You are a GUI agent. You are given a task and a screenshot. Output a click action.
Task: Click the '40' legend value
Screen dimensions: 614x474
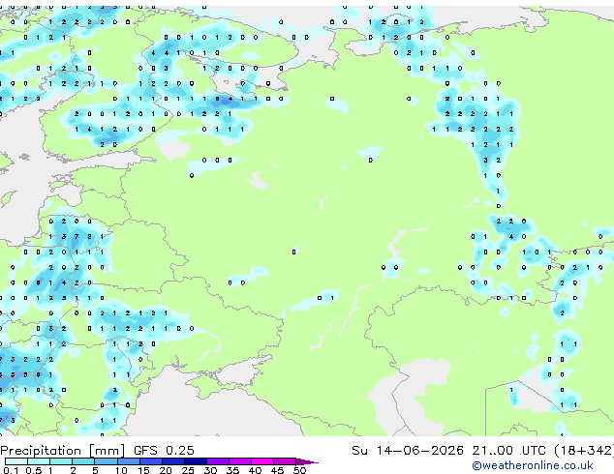point(255,470)
